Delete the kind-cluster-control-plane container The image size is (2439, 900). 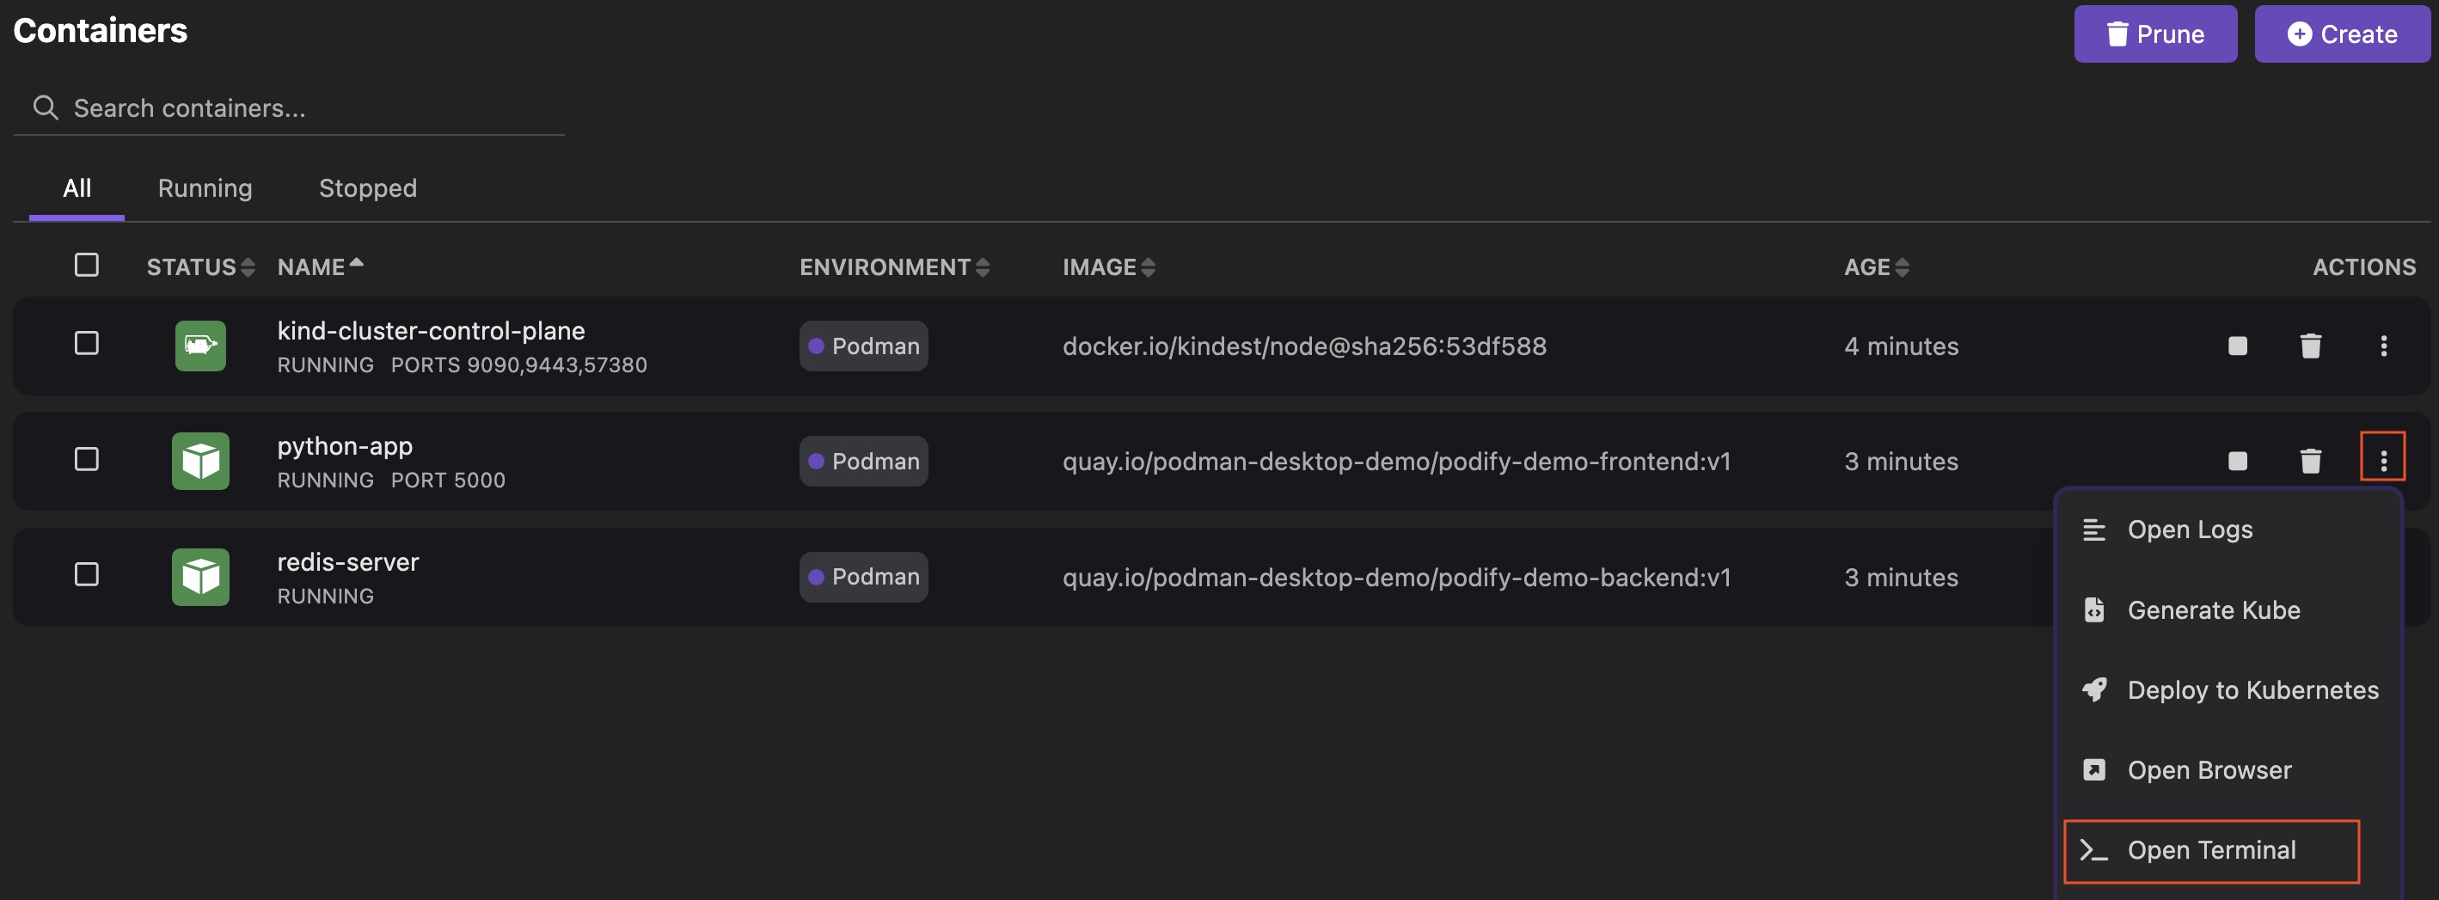point(2310,346)
